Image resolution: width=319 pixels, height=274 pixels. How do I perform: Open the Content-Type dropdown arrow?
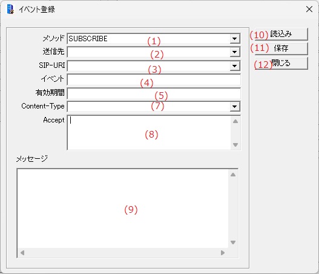coord(235,107)
